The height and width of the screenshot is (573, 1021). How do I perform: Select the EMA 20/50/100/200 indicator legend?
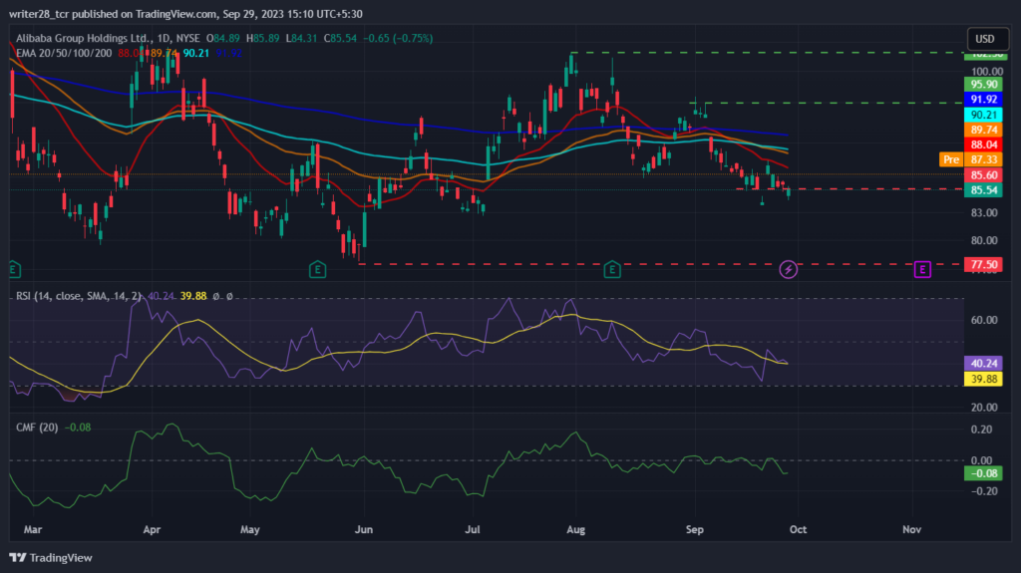pos(64,54)
